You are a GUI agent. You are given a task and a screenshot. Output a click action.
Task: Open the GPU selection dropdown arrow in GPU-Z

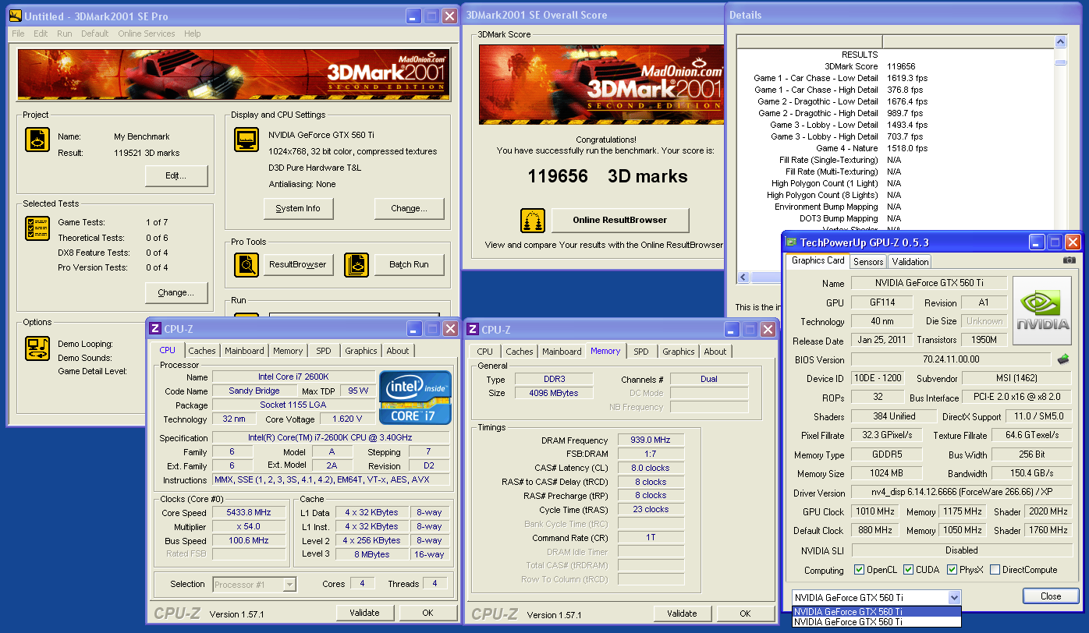click(954, 597)
